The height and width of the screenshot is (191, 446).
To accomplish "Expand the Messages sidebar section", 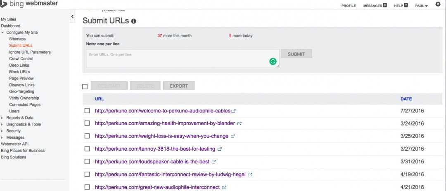I will [2, 137].
